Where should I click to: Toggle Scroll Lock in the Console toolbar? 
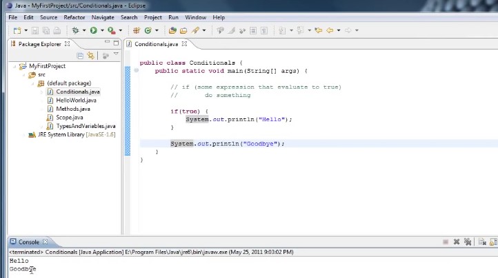[x=494, y=242]
